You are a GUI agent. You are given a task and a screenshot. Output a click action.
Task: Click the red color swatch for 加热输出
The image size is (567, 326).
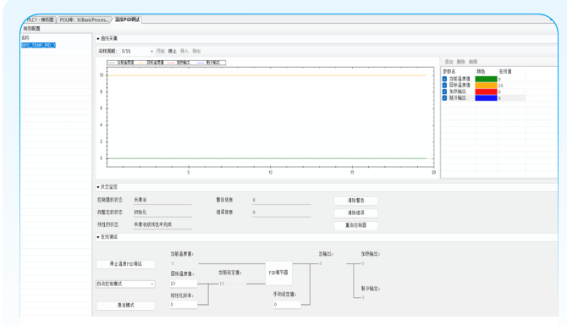486,92
